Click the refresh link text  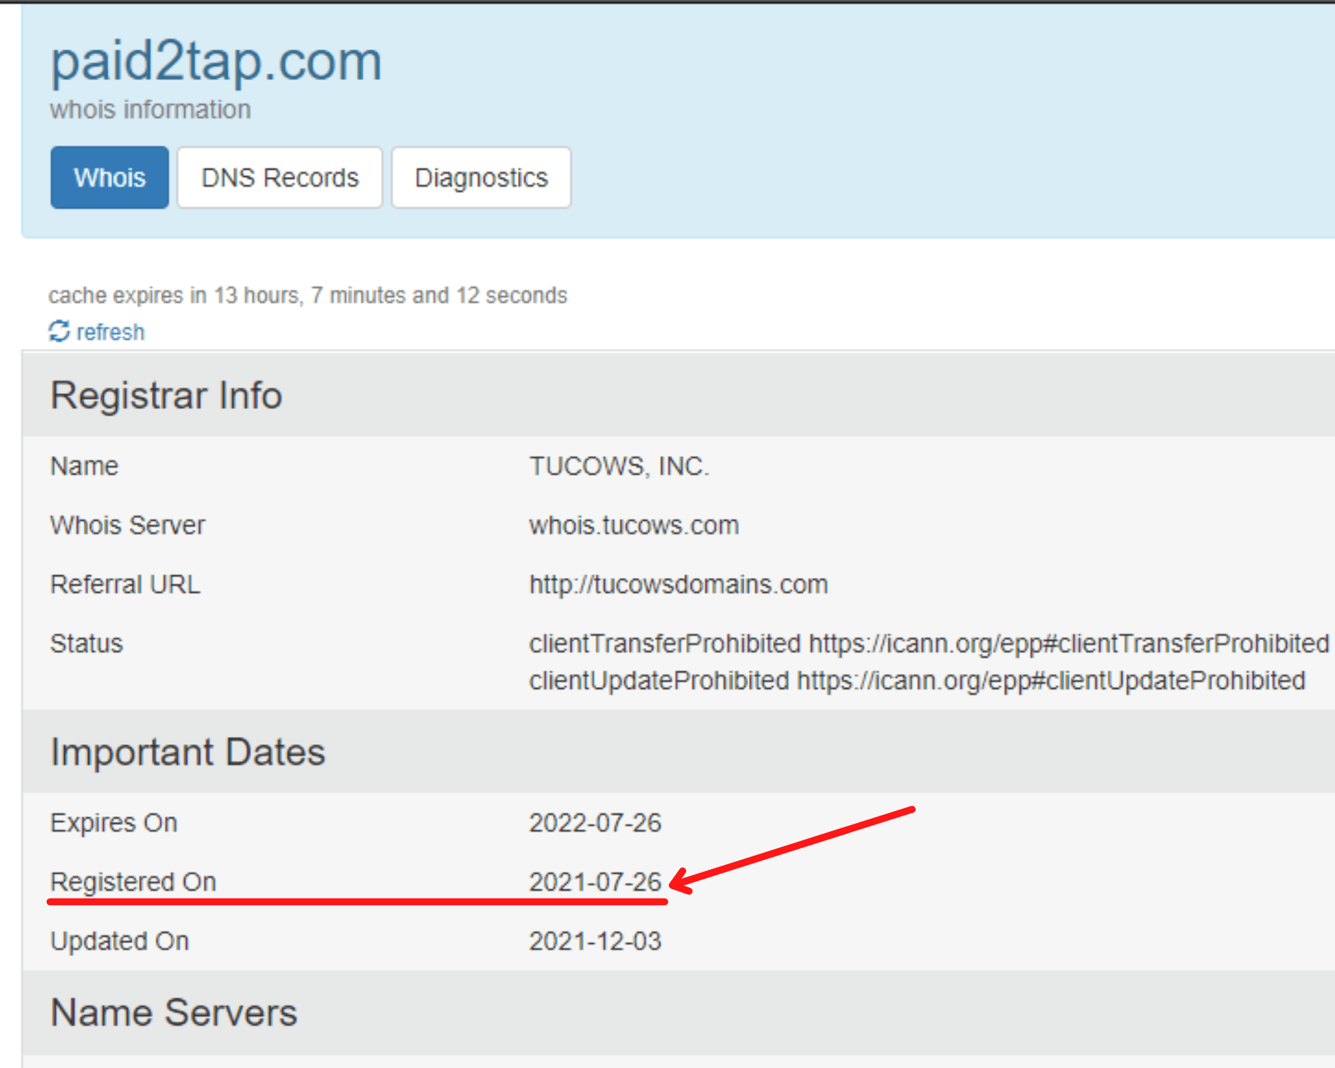click(x=110, y=332)
